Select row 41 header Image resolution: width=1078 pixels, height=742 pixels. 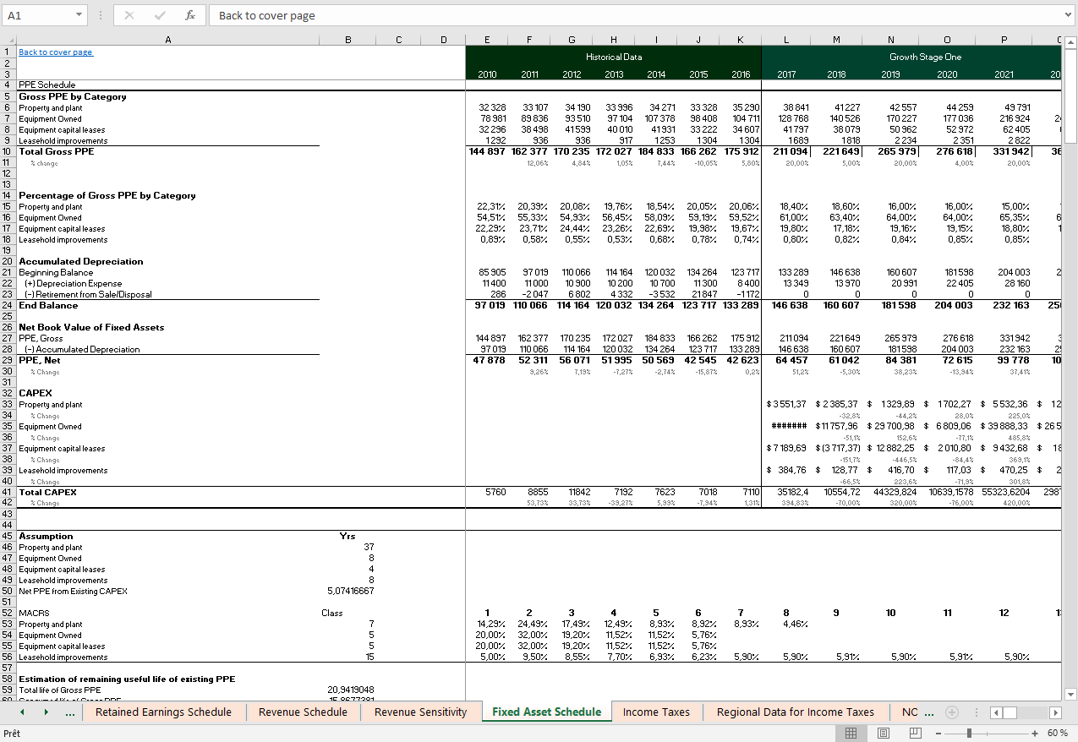[8, 492]
